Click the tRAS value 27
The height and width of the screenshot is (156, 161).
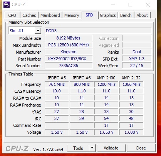click(x=57, y=112)
